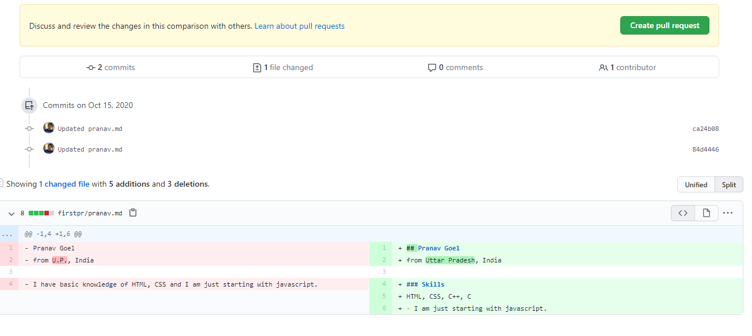The image size is (752, 336).
Task: Show the source diff view icon
Action: (x=683, y=213)
